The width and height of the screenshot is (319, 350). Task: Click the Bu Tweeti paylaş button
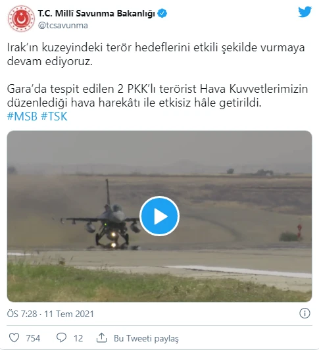146,338
